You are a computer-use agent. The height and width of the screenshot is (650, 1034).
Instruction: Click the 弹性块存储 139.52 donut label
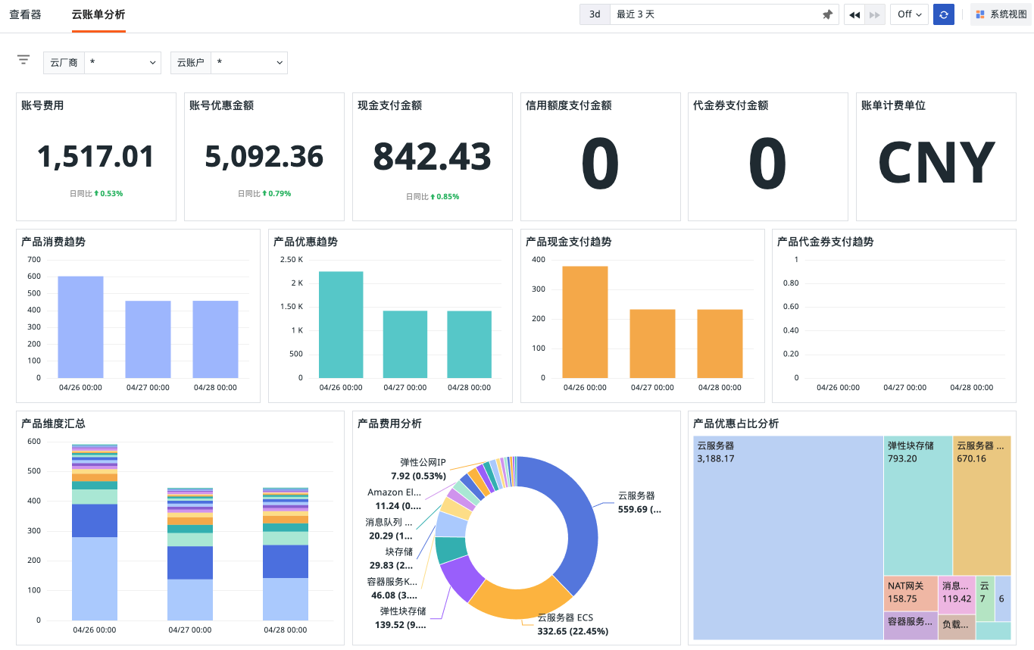click(401, 617)
